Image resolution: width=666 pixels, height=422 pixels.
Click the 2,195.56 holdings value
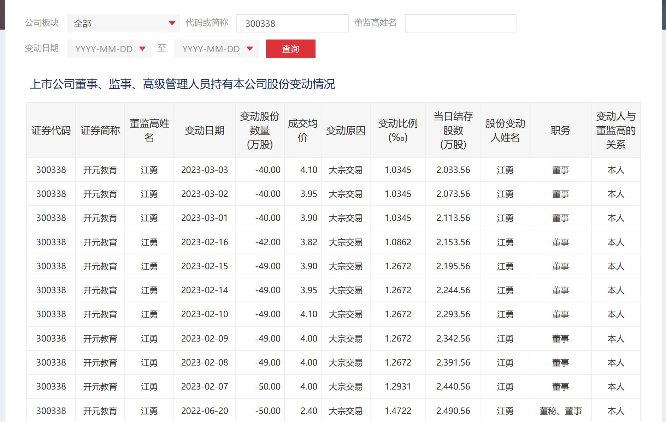pyautogui.click(x=453, y=266)
